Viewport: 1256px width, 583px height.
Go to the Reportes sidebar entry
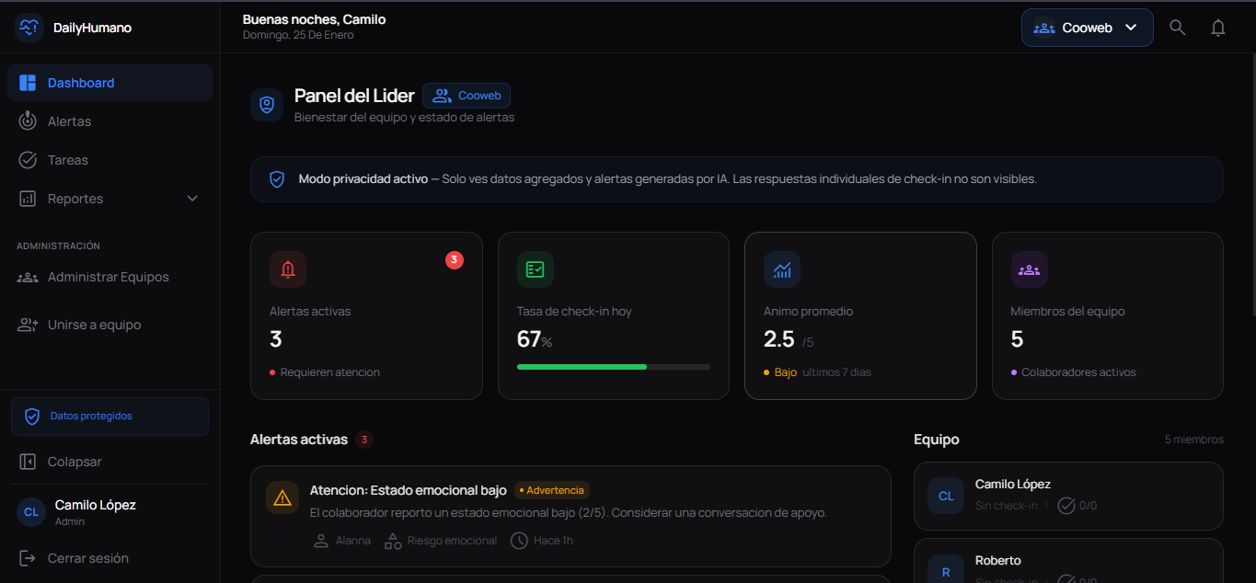(75, 198)
